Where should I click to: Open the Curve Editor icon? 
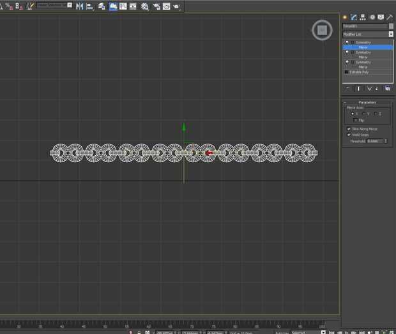[123, 6]
